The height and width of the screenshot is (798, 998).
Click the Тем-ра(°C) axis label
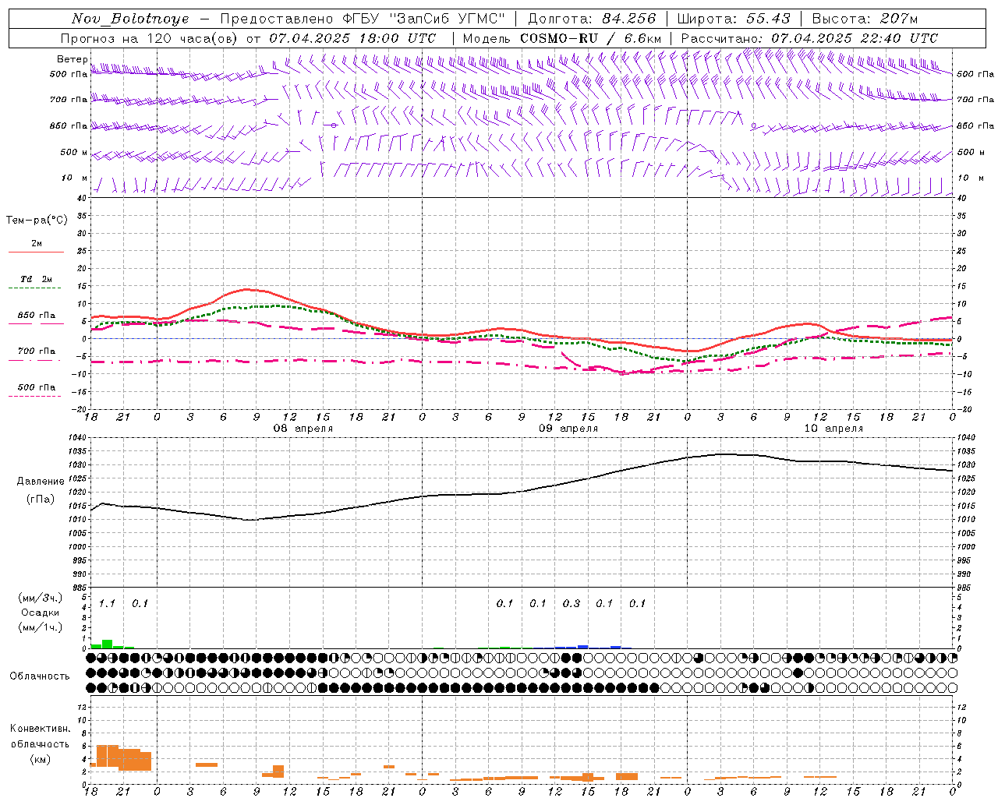[37, 221]
